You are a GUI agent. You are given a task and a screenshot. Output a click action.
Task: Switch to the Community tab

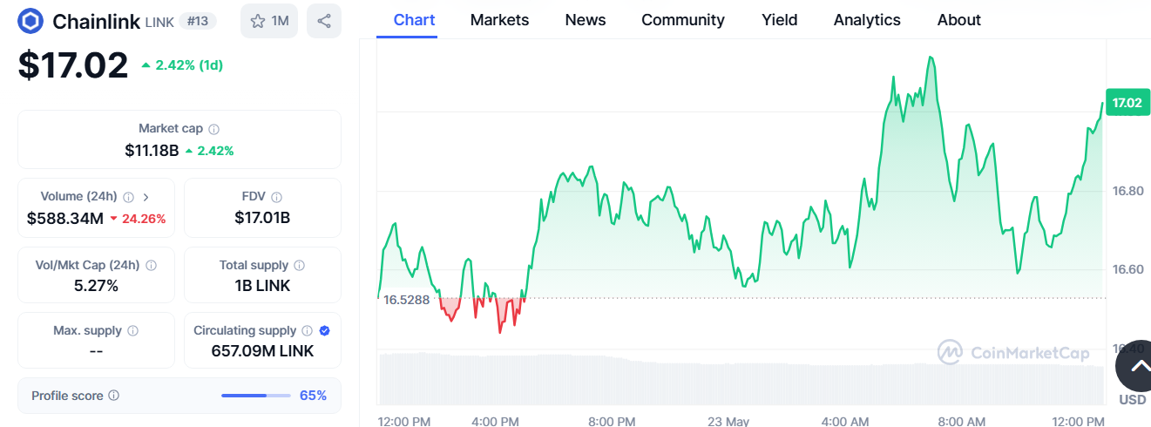(683, 19)
